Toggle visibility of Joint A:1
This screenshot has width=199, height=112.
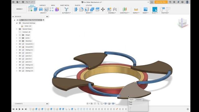(20, 53)
